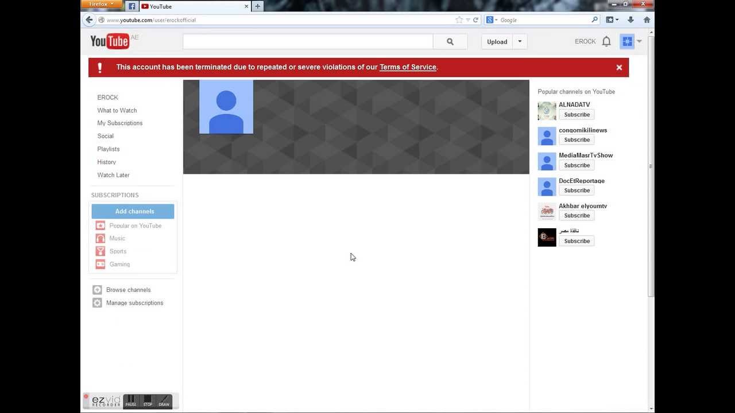Close the YouTube browser tab
Viewport: 735px width, 413px height.
pos(247,6)
